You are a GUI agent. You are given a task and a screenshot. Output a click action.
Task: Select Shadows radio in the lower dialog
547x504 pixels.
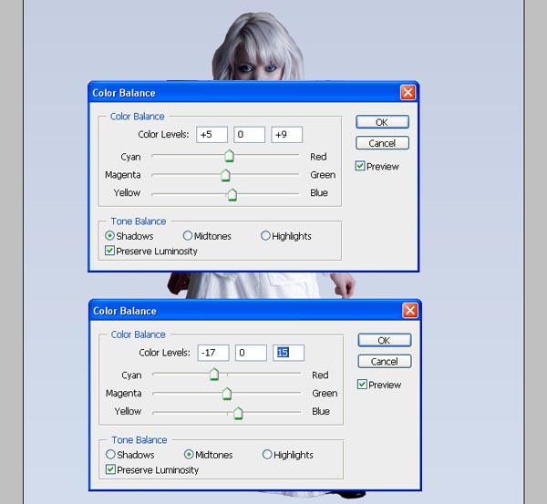(x=110, y=454)
